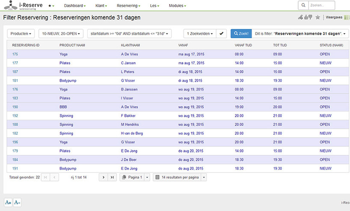The height and width of the screenshot is (211, 350).
Task: Open the Producten dropdown
Action: [21, 34]
